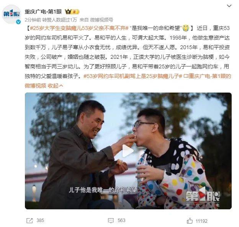Click the 微博视频号 source label
The image size is (239, 227).
click(101, 20)
